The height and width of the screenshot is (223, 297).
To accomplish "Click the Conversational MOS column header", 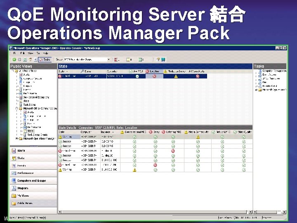I will [x=134, y=132].
